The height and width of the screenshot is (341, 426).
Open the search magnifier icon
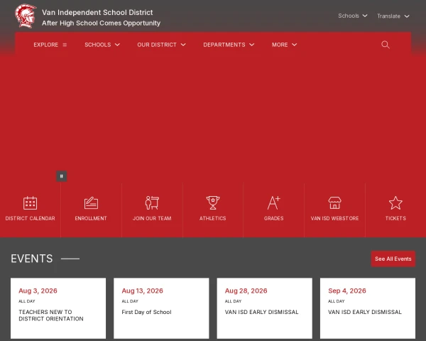point(386,45)
